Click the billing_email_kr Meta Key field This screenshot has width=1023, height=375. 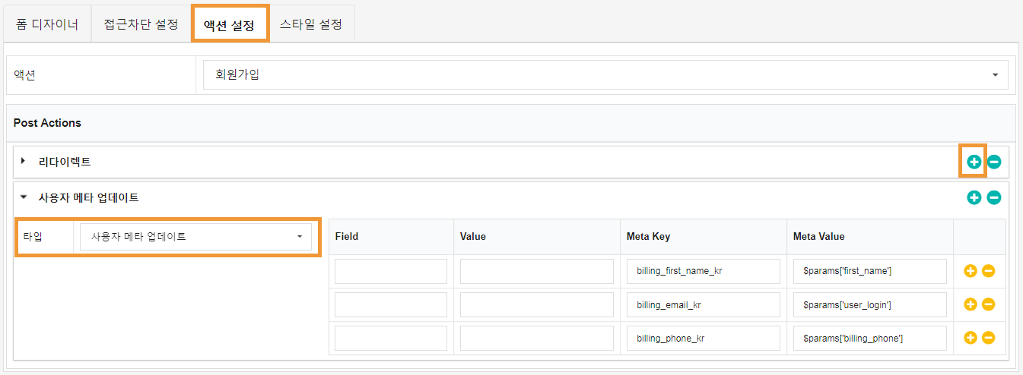[x=704, y=304]
